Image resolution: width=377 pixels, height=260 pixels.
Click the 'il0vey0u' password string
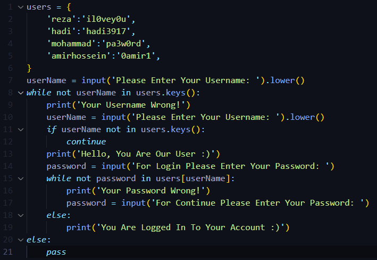coord(106,19)
